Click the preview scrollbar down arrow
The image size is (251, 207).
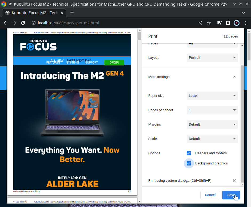tap(140, 201)
